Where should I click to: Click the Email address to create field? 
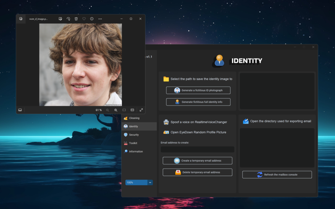pyautogui.click(x=197, y=149)
